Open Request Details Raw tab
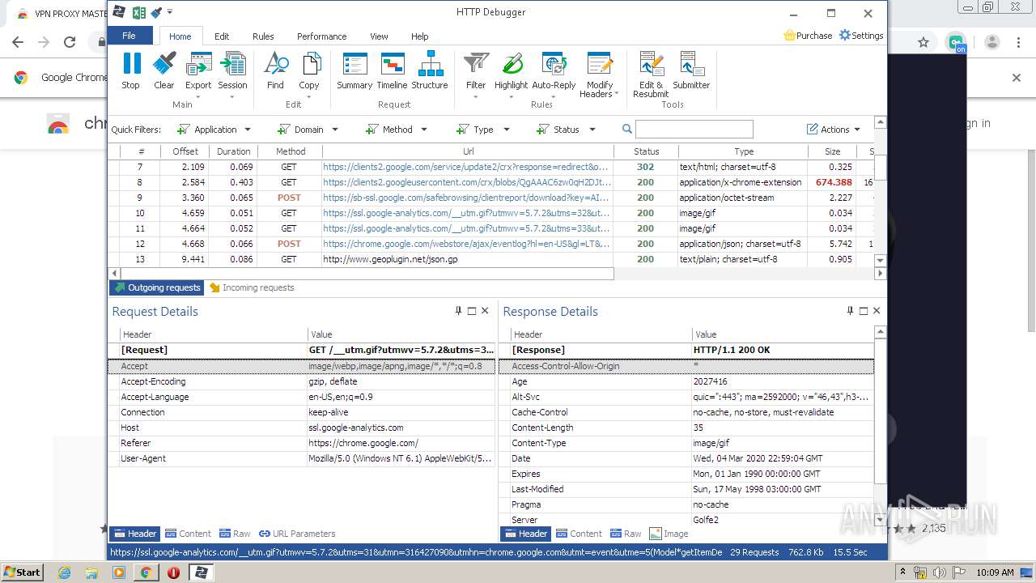Image resolution: width=1036 pixels, height=583 pixels. pos(235,534)
